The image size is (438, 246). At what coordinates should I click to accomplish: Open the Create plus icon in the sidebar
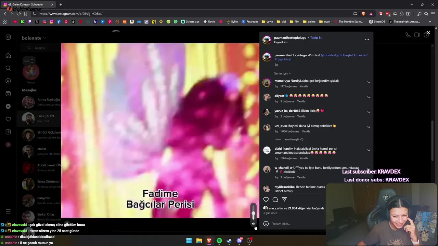coord(8,132)
